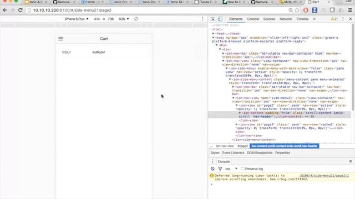Switch to the Sources tab
The height and width of the screenshot is (199, 355).
pos(269,19)
